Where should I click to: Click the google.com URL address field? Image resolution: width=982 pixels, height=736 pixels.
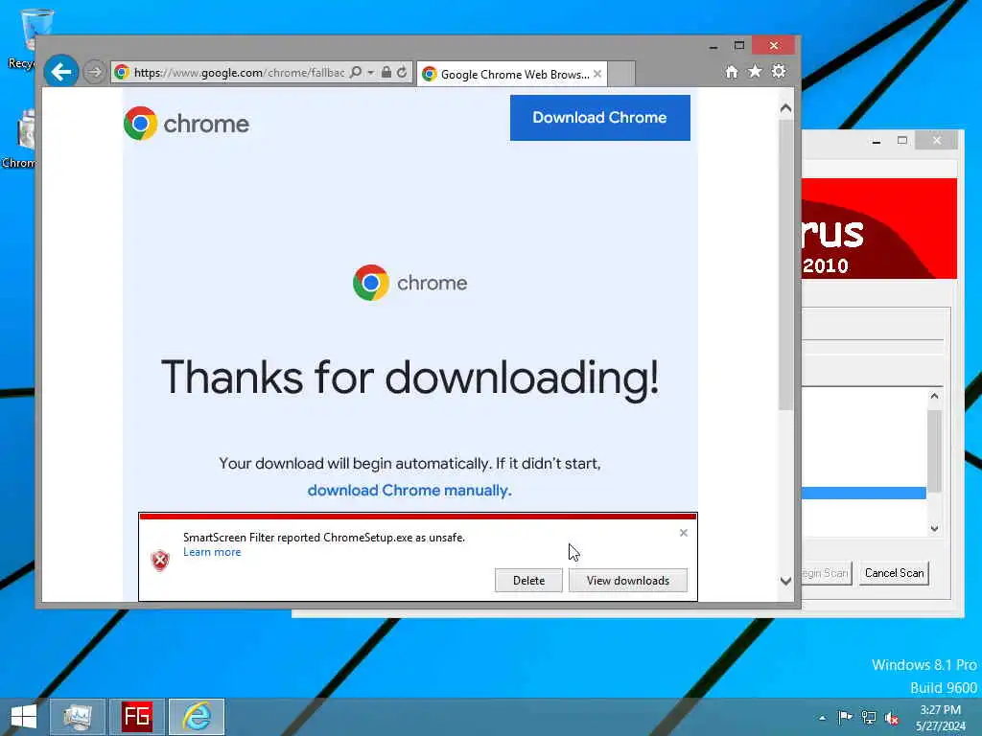click(x=238, y=73)
